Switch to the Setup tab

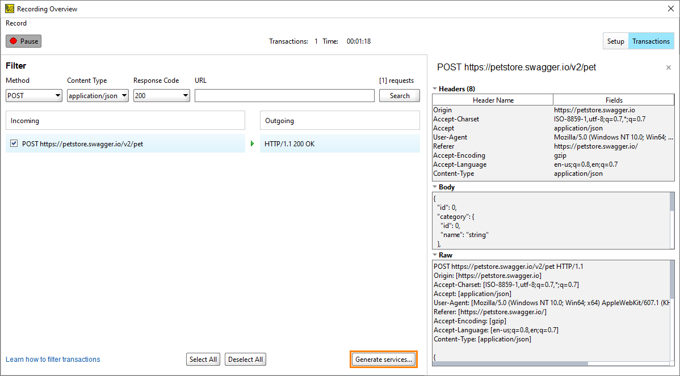click(x=615, y=41)
